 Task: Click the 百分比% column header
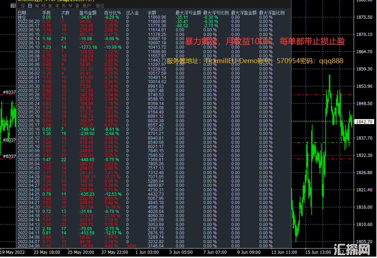tap(112, 13)
